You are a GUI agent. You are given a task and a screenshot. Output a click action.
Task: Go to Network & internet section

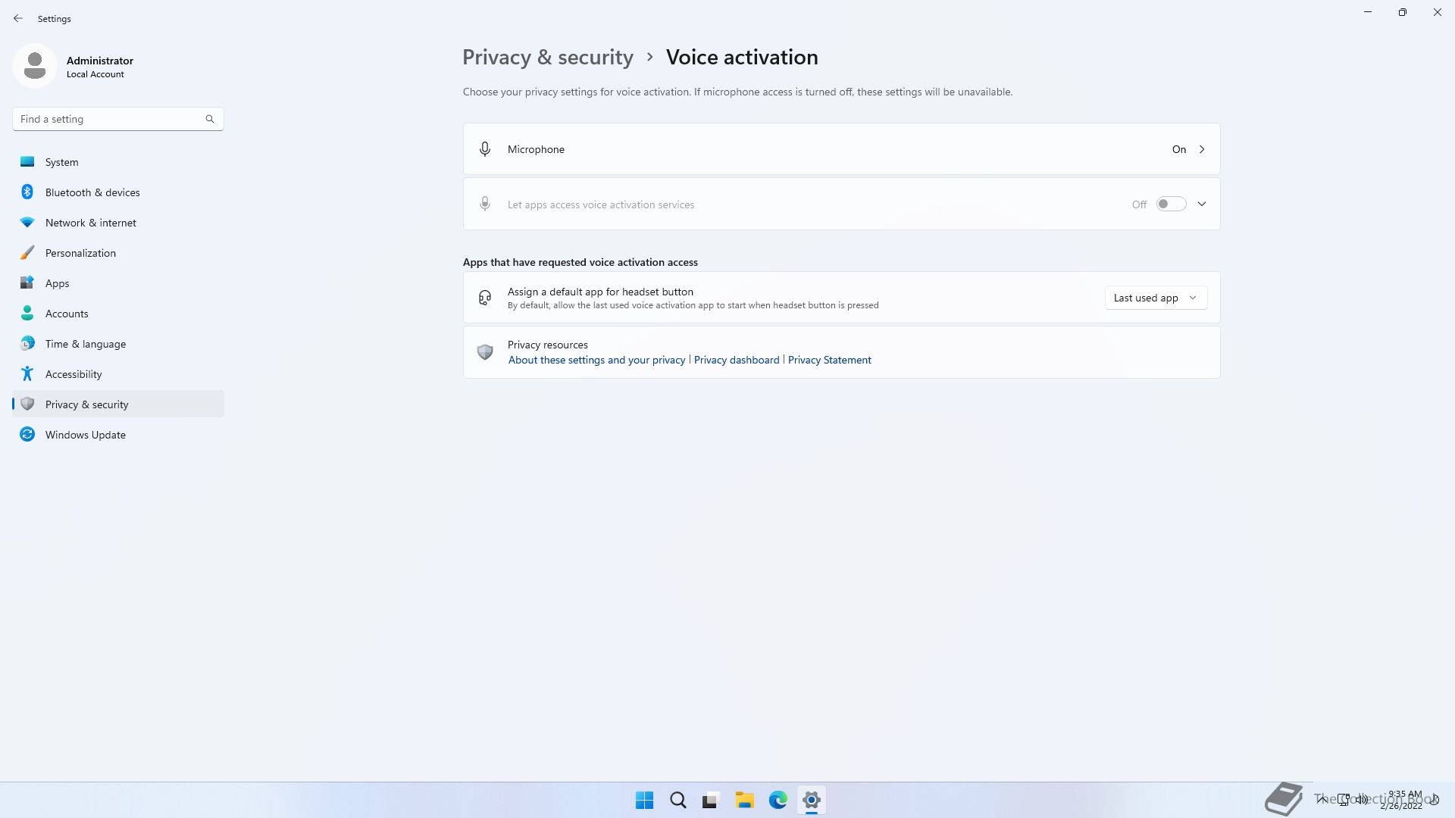(91, 223)
